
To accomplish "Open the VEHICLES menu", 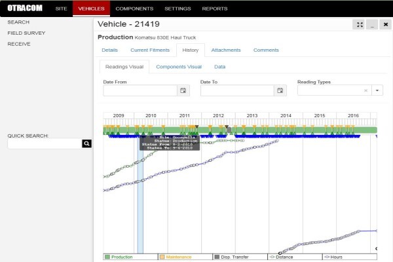I will [x=91, y=9].
